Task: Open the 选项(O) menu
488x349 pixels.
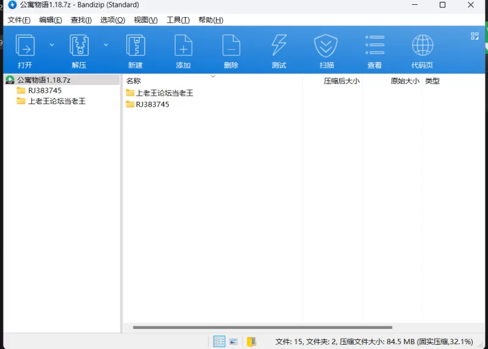Action: (x=113, y=20)
